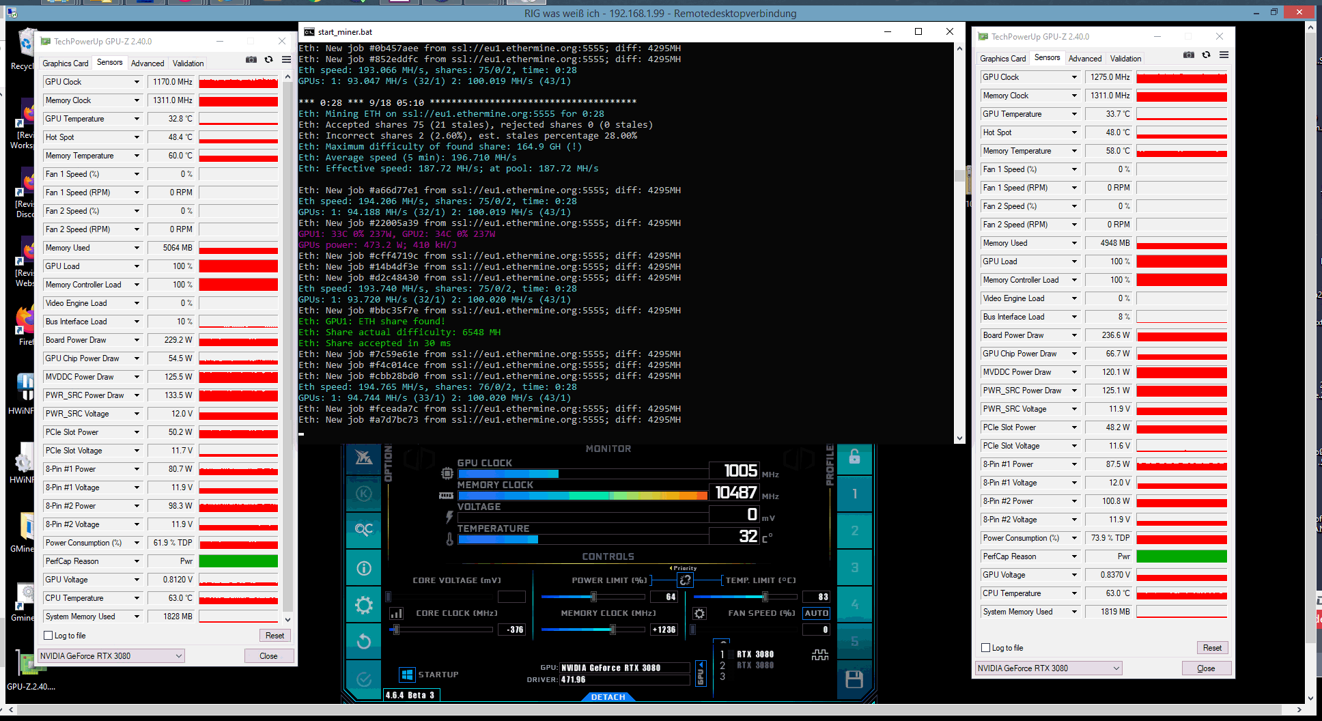Open the start_miner.bat console system menu icon

[309, 31]
